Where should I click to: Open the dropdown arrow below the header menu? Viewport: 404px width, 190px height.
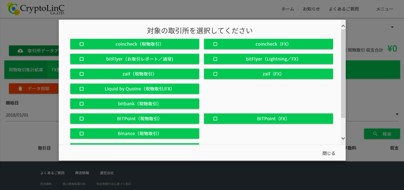(393, 27)
